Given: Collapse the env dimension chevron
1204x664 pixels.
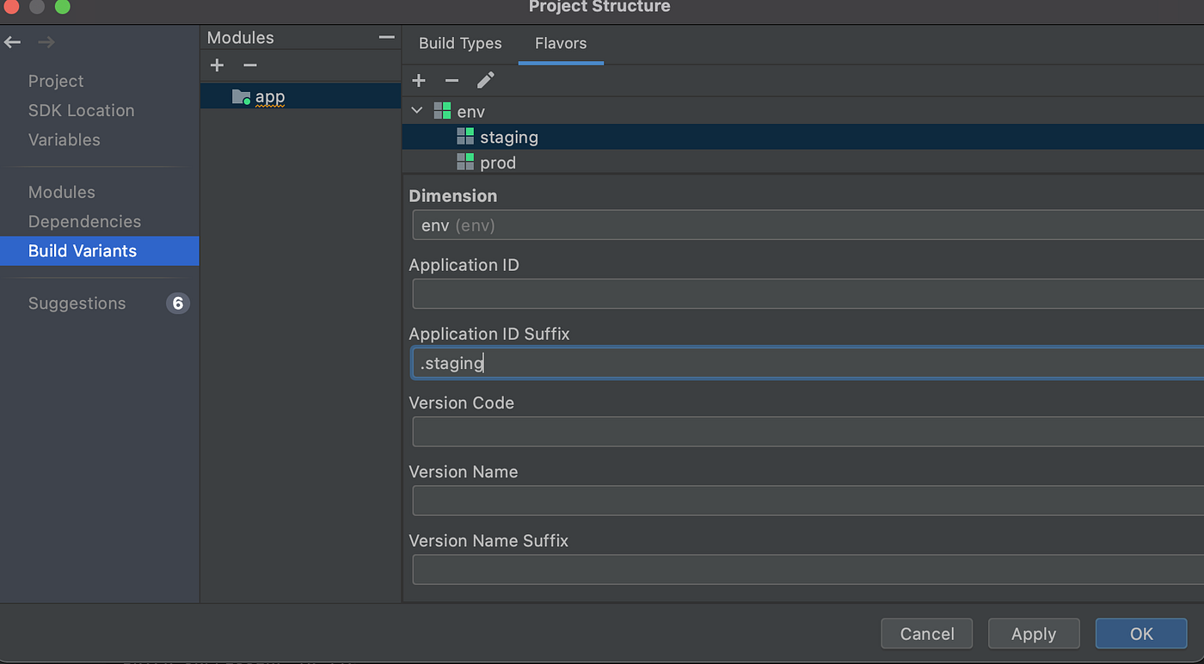Looking at the screenshot, I should (417, 111).
